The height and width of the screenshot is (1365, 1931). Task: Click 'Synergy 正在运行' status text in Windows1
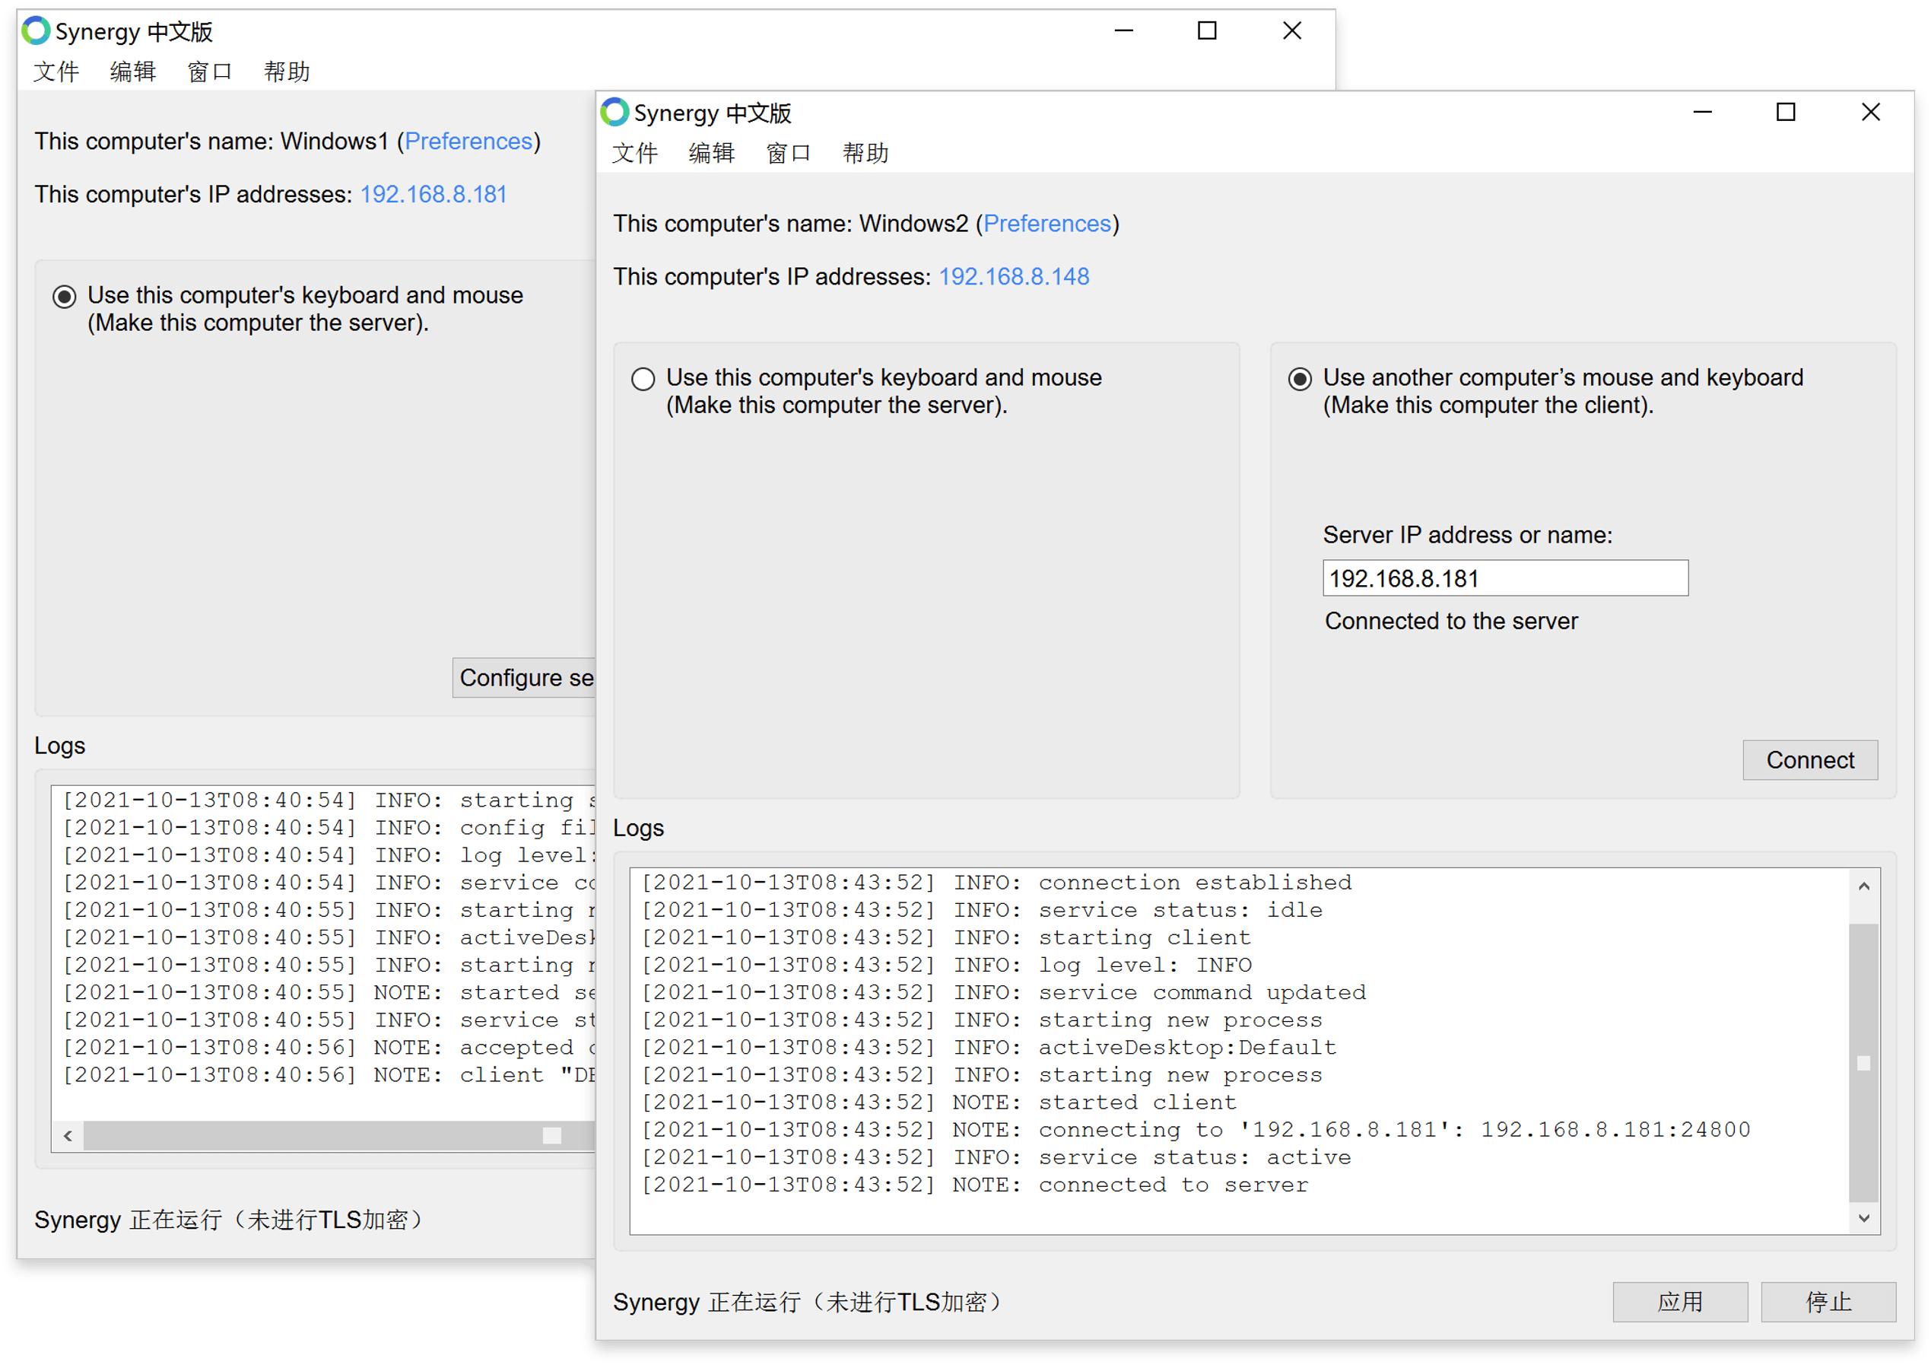pyautogui.click(x=229, y=1220)
